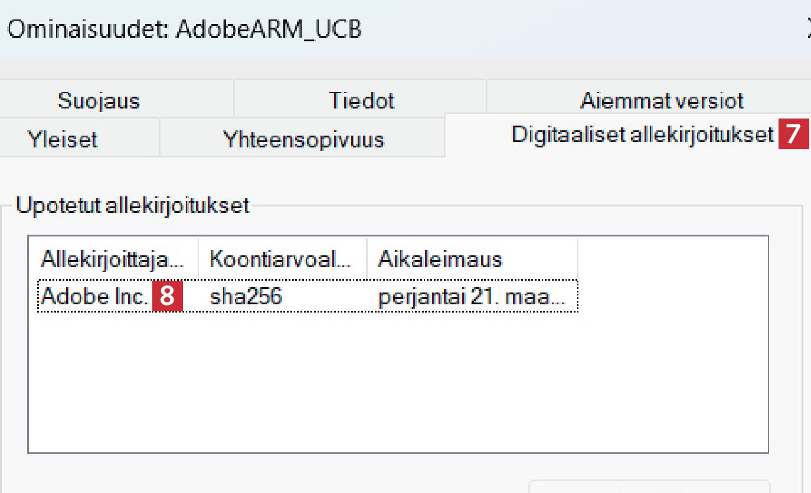This screenshot has width=811, height=493.
Task: Close the Ominaisuudet properties dialog
Action: (807, 29)
